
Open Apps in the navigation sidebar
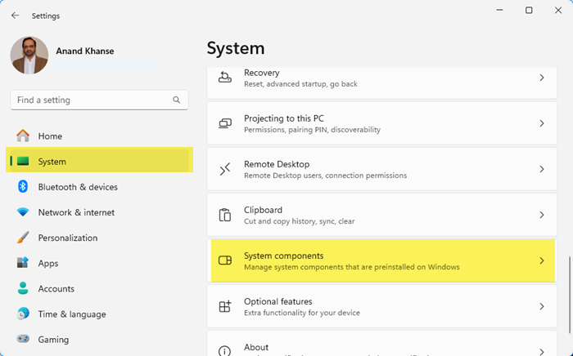(x=48, y=264)
